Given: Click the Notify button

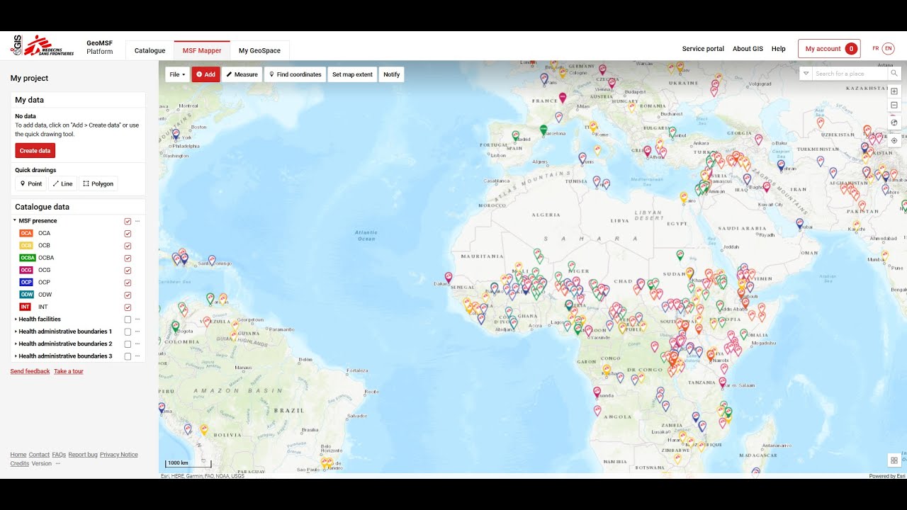Looking at the screenshot, I should (x=391, y=74).
